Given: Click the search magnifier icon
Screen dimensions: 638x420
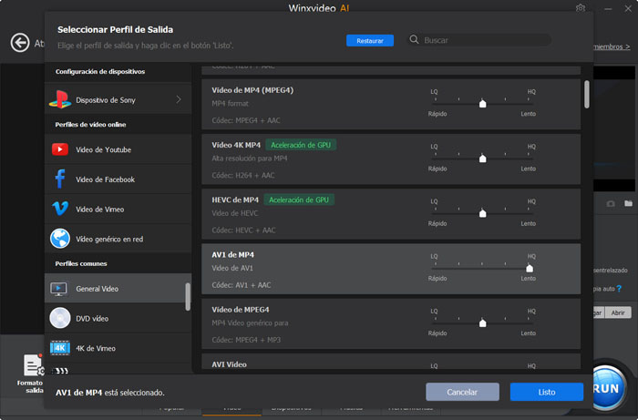Looking at the screenshot, I should pyautogui.click(x=414, y=39).
